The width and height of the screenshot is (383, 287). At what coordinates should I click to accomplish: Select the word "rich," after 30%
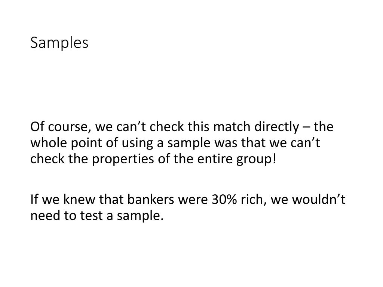tap(254, 200)
